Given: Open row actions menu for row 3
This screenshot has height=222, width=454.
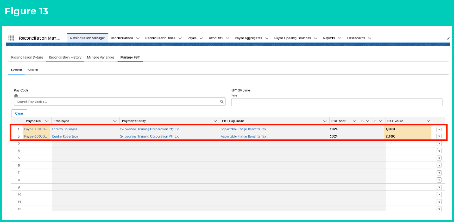Looking at the screenshot, I should coord(439,143).
